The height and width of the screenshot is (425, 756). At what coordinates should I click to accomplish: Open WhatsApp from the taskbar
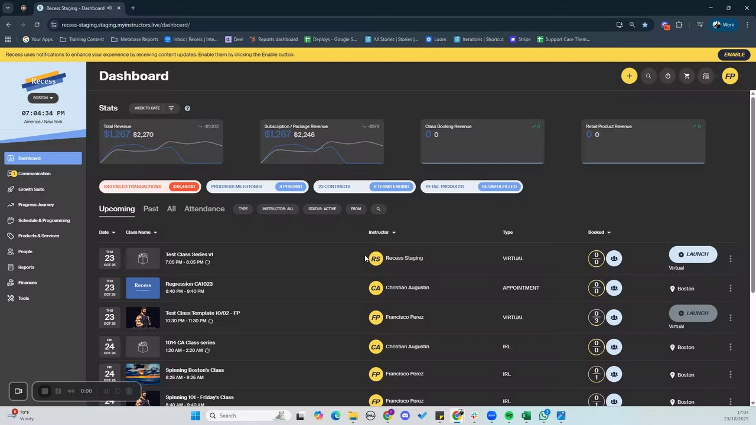click(x=543, y=416)
